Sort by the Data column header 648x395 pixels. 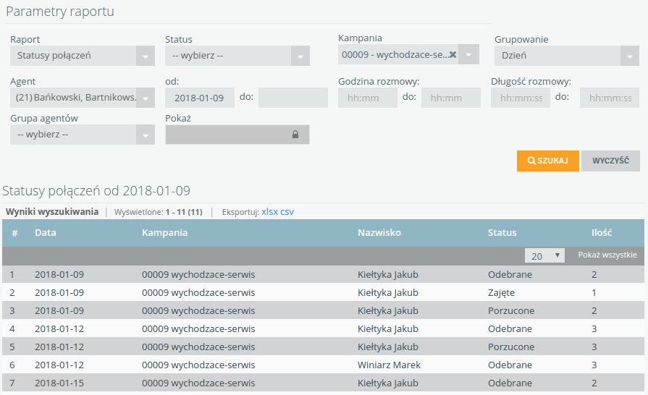tap(46, 233)
